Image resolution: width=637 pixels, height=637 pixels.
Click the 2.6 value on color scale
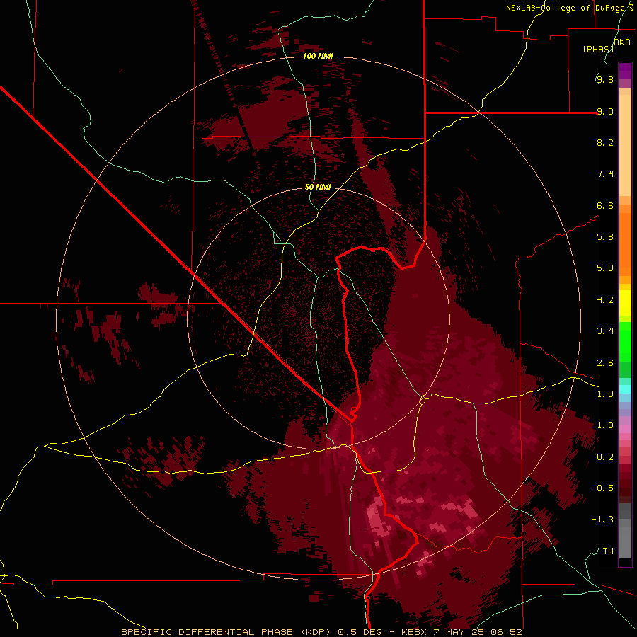pyautogui.click(x=605, y=363)
